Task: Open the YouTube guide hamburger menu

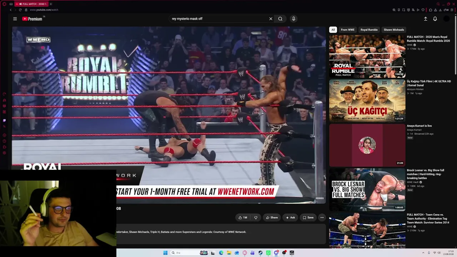Action: click(x=15, y=19)
